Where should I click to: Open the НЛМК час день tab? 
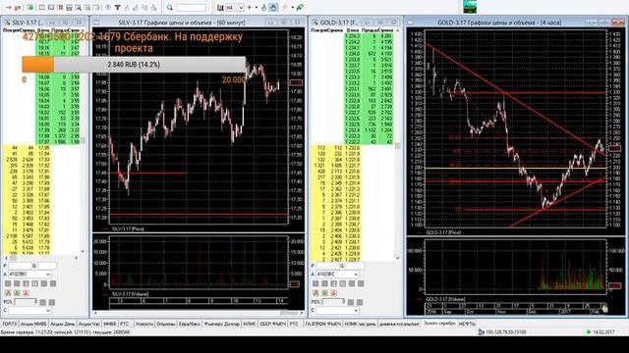point(360,324)
